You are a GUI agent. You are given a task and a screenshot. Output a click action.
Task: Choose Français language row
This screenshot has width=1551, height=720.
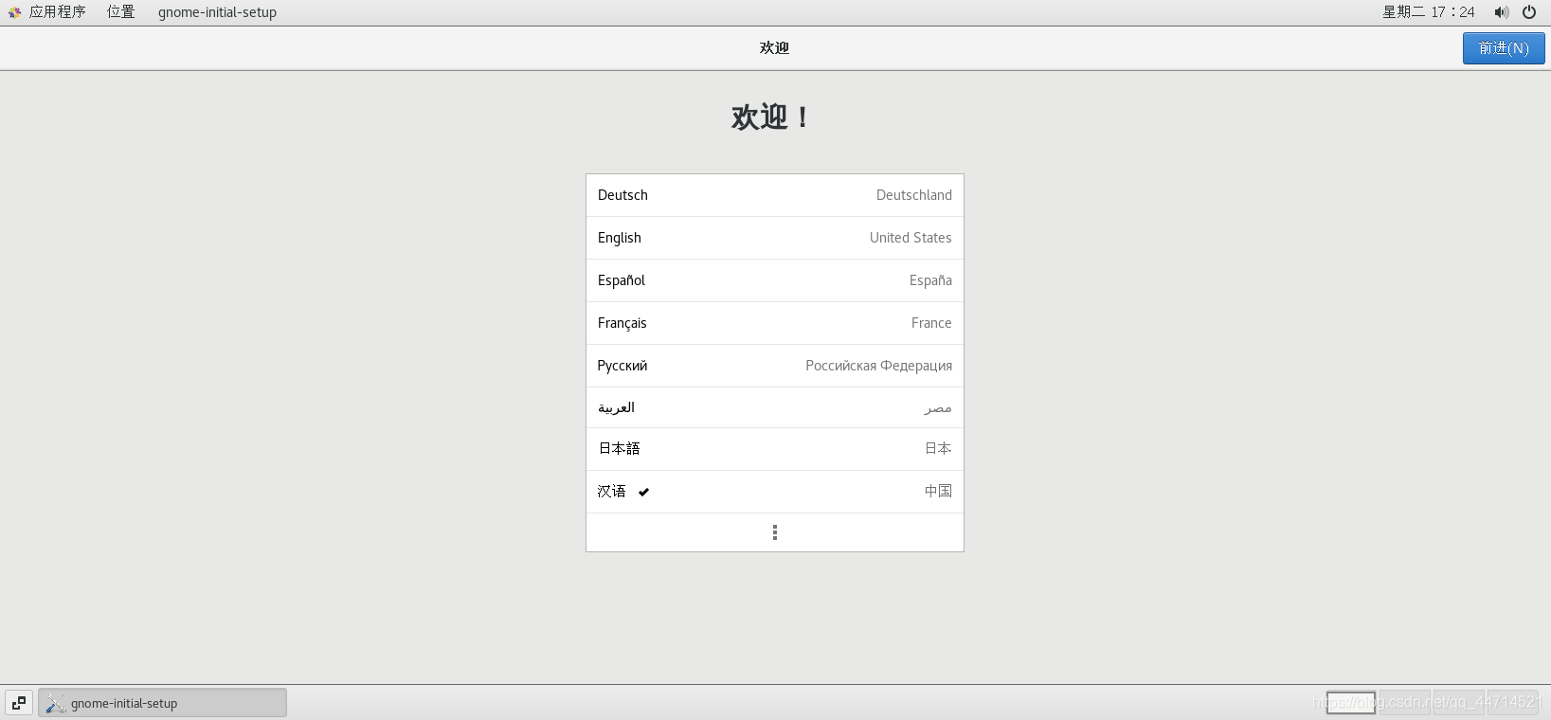click(775, 323)
